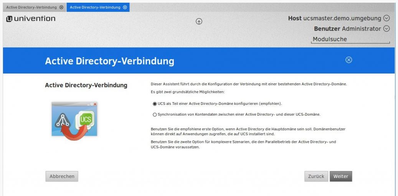Switch to the first Active Directory-Verbindung tab

point(35,7)
